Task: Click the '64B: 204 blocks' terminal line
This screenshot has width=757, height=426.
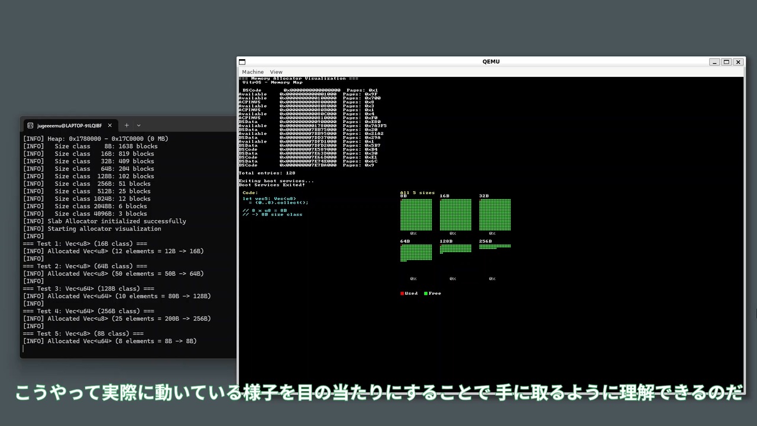Action: [x=89, y=169]
